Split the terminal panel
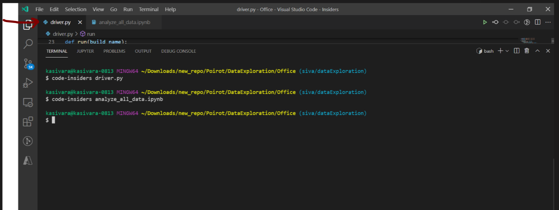Image resolution: width=559 pixels, height=210 pixels. pyautogui.click(x=517, y=51)
